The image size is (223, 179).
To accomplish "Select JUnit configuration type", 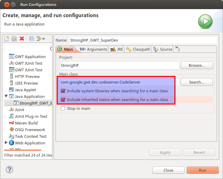I will [x=17, y=110].
